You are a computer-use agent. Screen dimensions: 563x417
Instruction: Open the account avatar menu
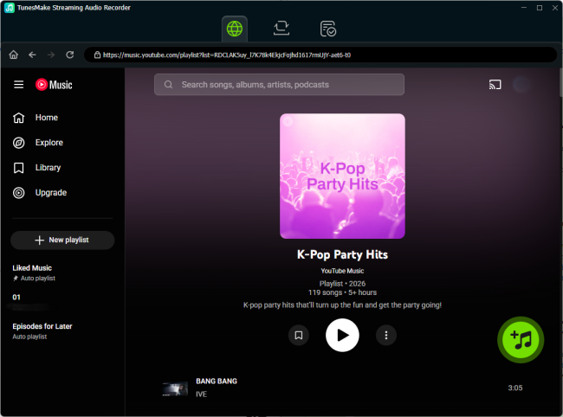[521, 85]
